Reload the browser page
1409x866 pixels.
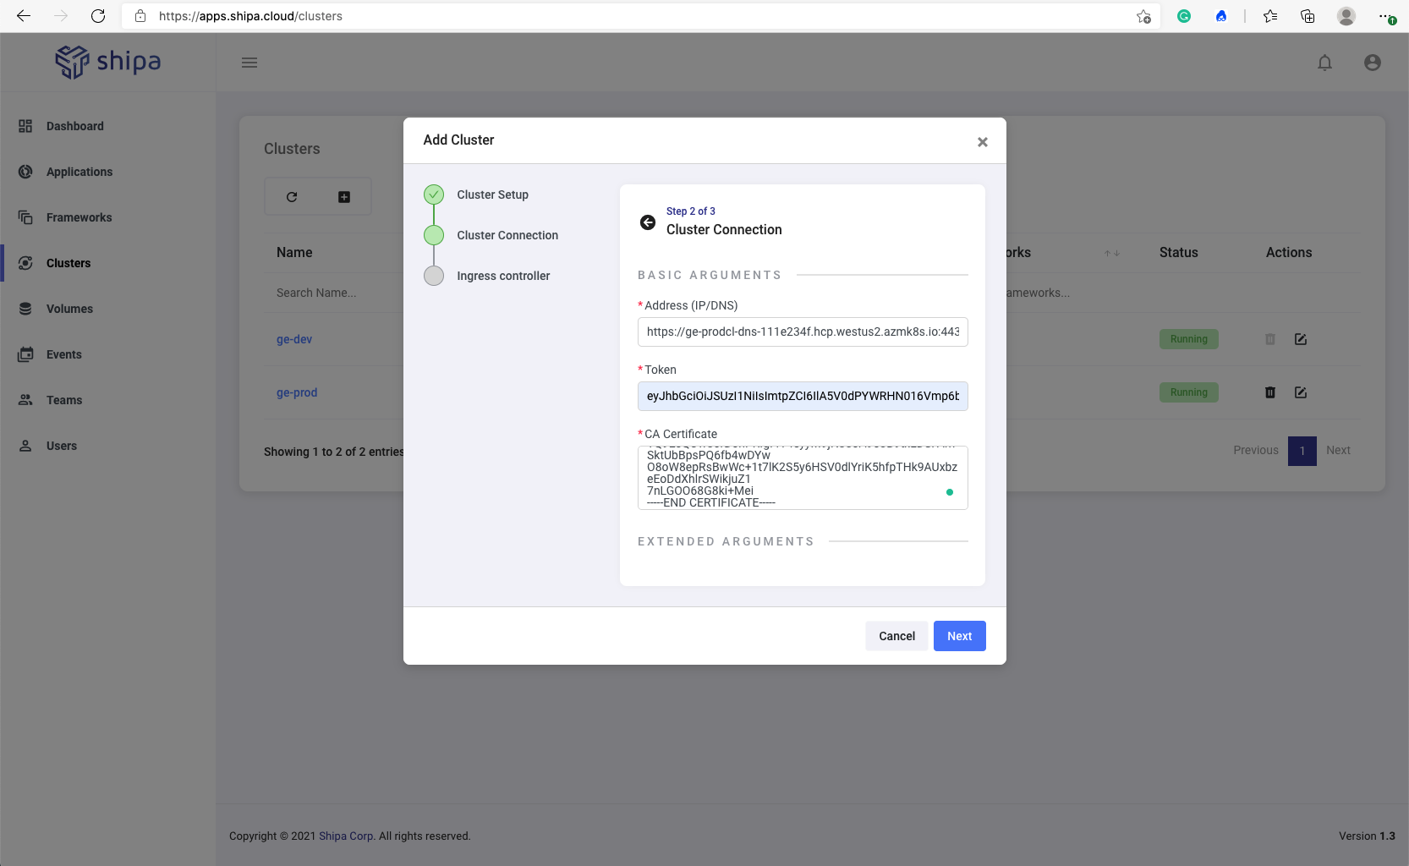[x=98, y=16]
